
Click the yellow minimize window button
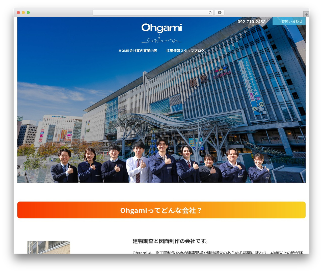(x=23, y=13)
